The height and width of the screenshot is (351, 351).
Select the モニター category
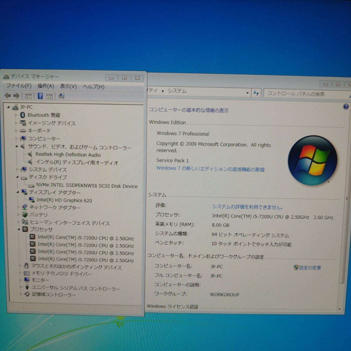coord(40,280)
